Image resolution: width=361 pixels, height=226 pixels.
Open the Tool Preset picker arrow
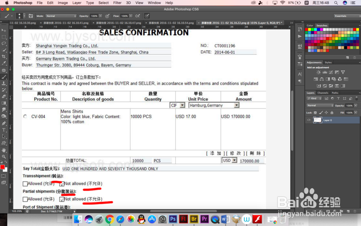(12, 16)
